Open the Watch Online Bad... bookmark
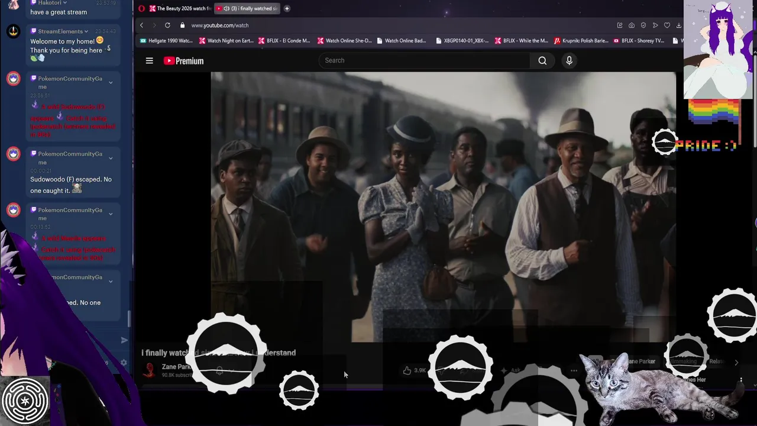Viewport: 757px width, 426px height. click(401, 41)
